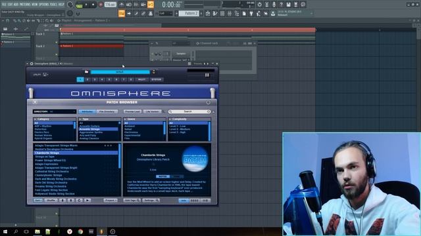Toggle the recording countdown button
The width and height of the screenshot is (421, 236).
tap(136, 5)
